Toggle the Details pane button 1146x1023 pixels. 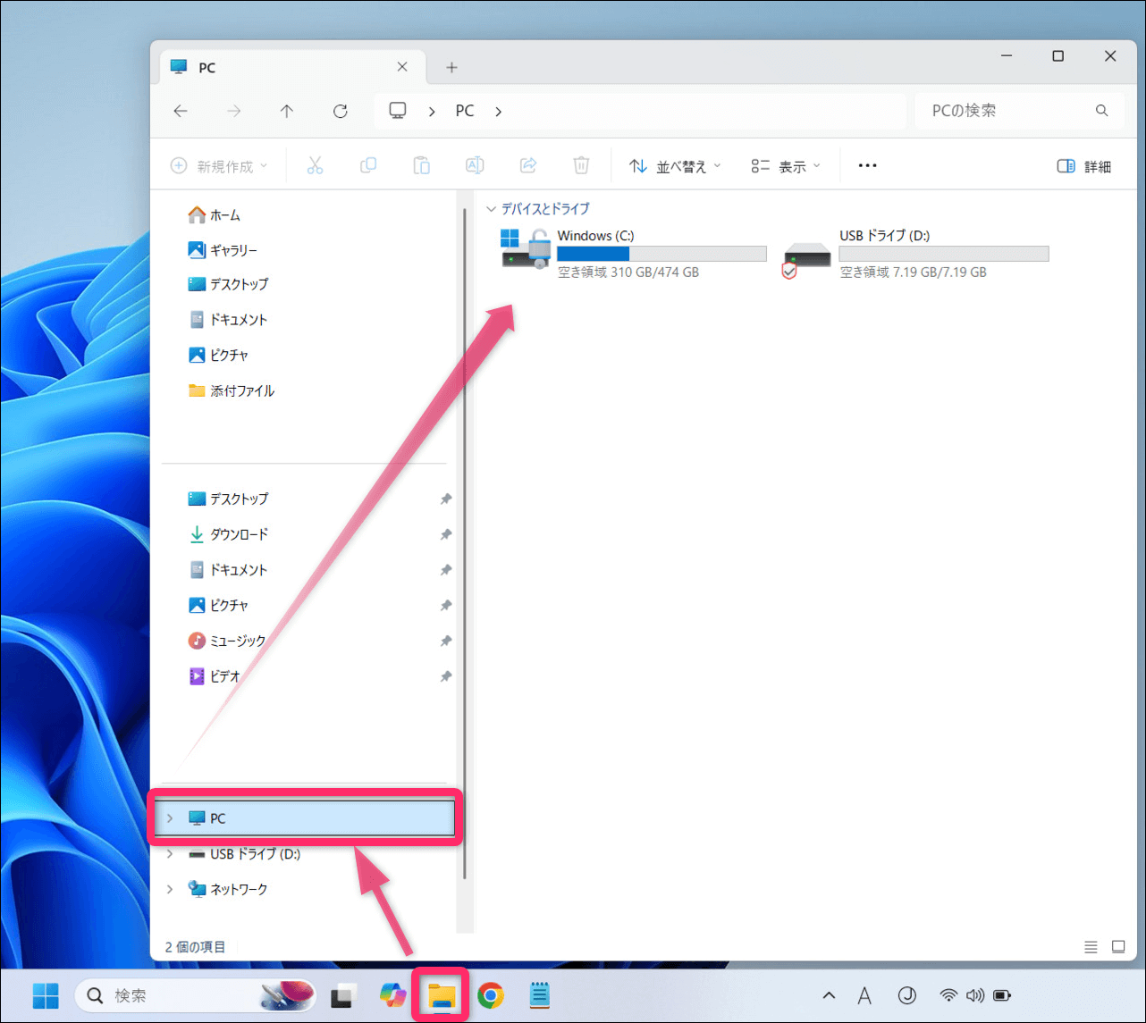[x=1083, y=166]
